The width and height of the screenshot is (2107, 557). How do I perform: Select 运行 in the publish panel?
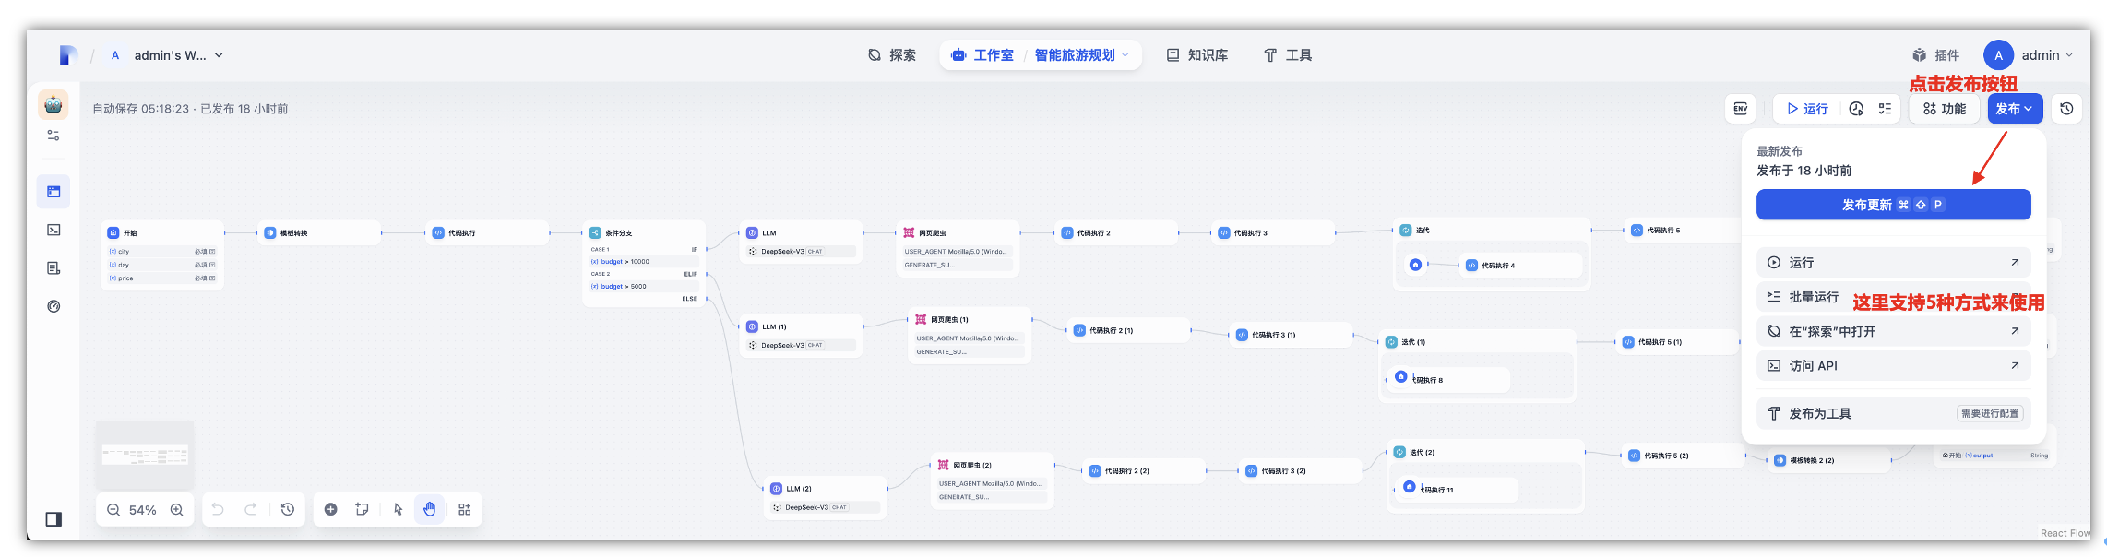tap(1893, 263)
